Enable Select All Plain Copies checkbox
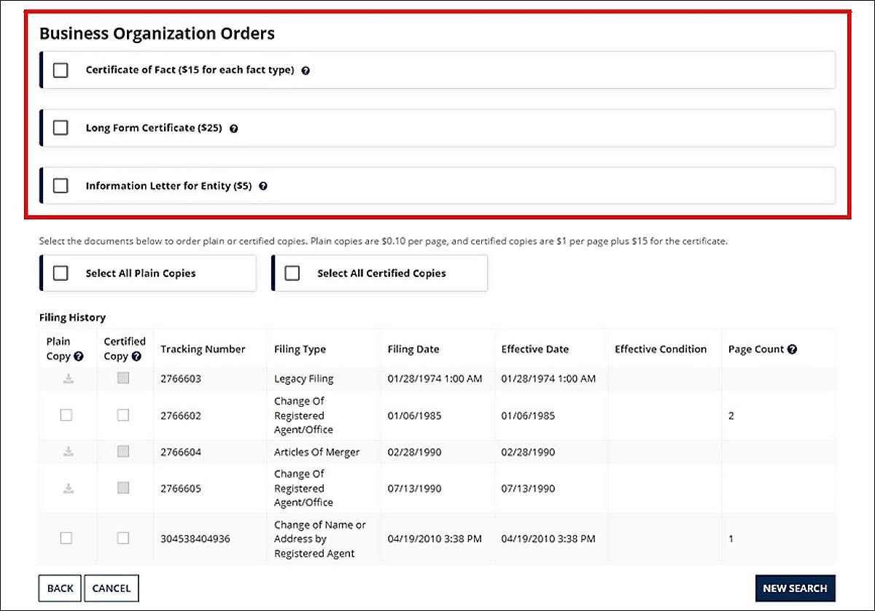The height and width of the screenshot is (611, 875). [x=61, y=273]
